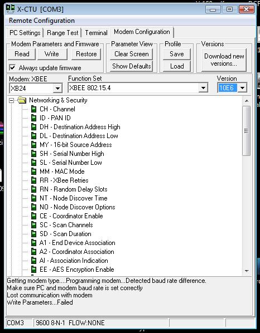Click the parameter list scrollbar down arrow

(x=247, y=271)
